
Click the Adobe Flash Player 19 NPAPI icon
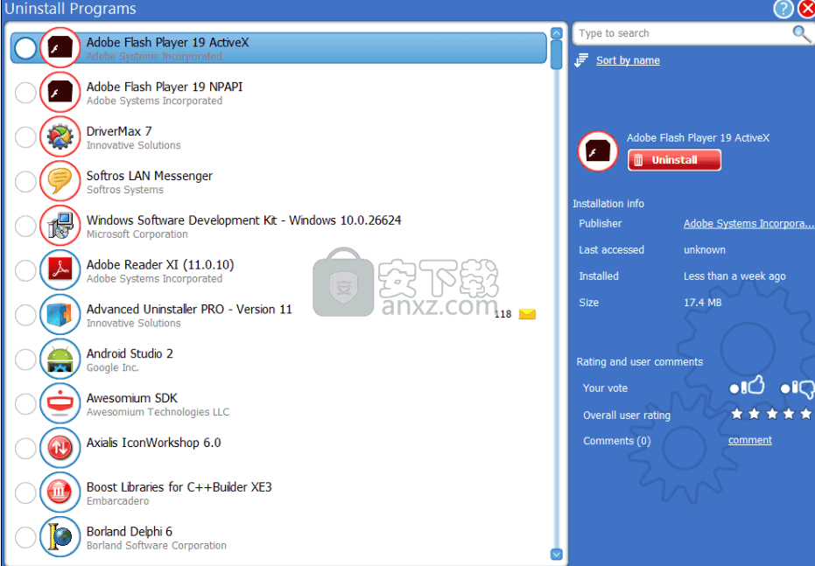click(60, 93)
